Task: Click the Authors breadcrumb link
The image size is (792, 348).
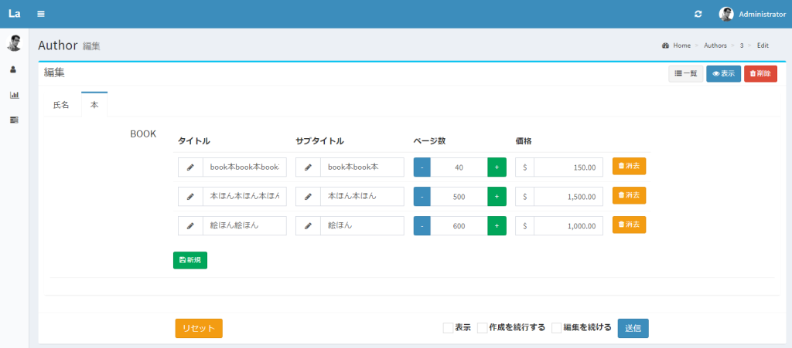Action: pyautogui.click(x=715, y=46)
